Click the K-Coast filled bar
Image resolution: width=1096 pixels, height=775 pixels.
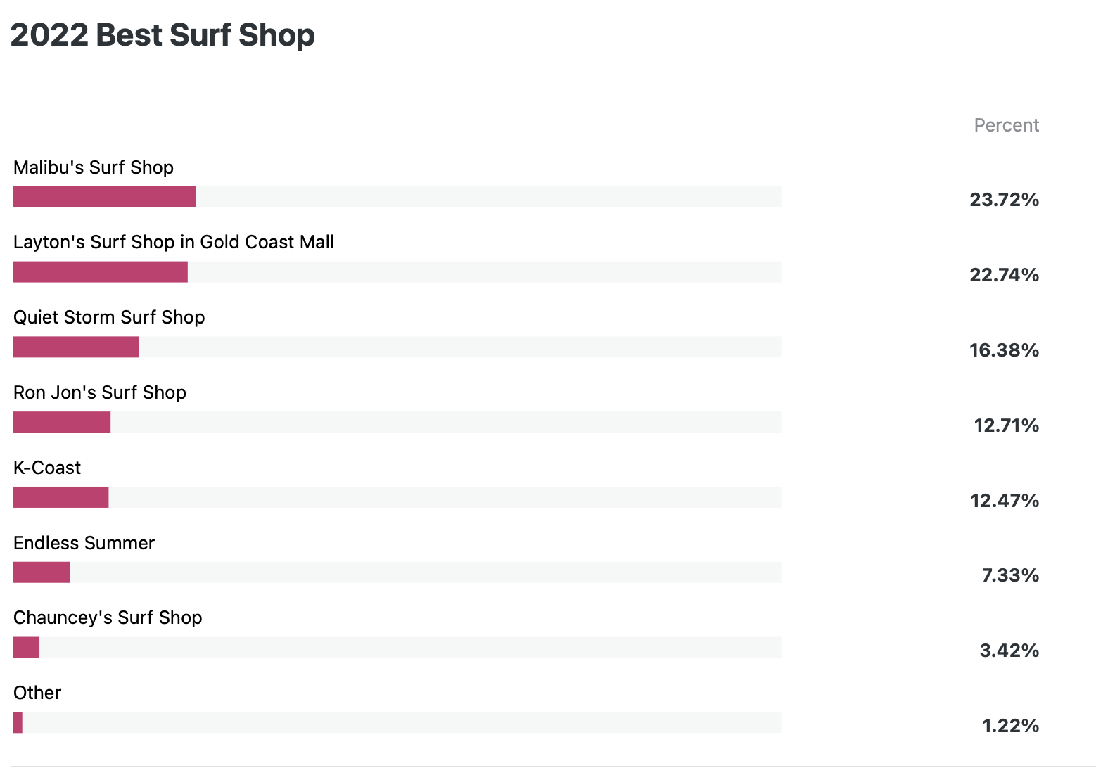click(x=60, y=497)
